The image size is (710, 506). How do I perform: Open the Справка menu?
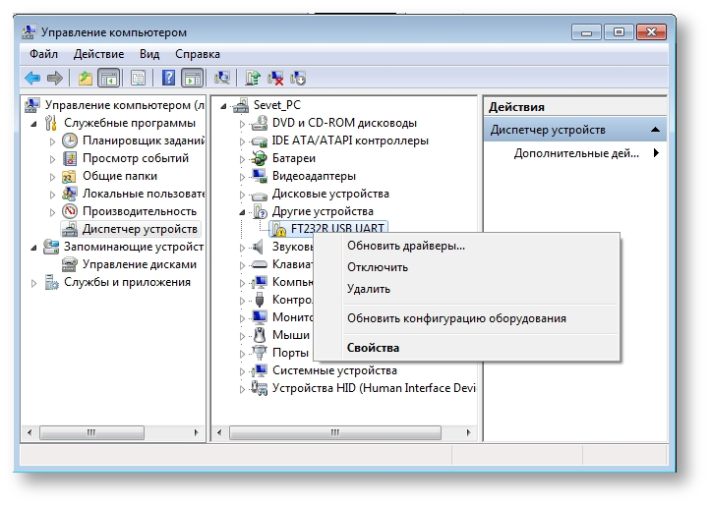[198, 54]
